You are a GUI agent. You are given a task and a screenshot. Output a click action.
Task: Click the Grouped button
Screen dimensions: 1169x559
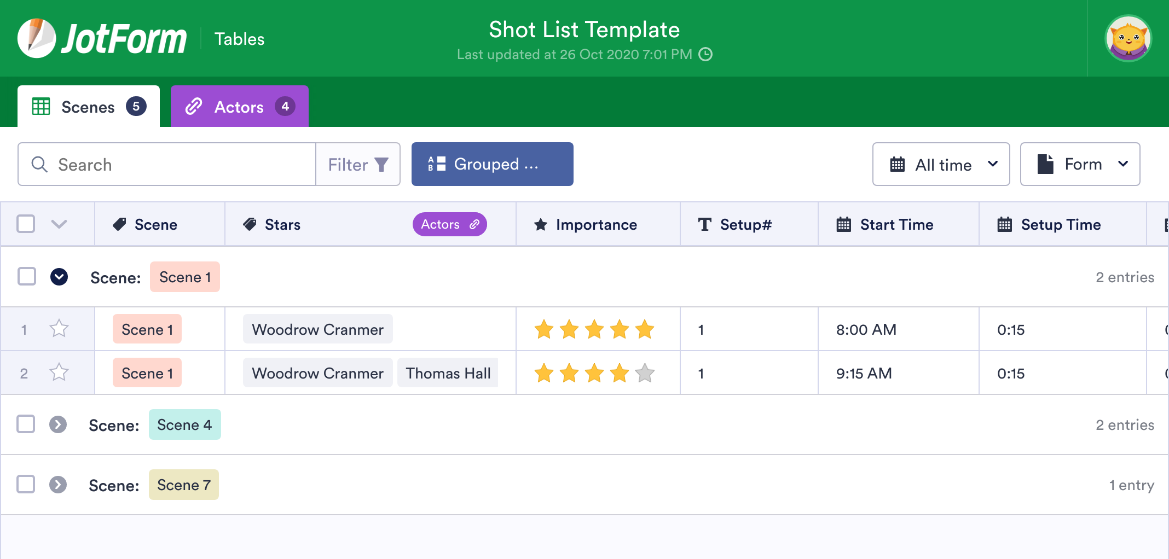point(491,164)
